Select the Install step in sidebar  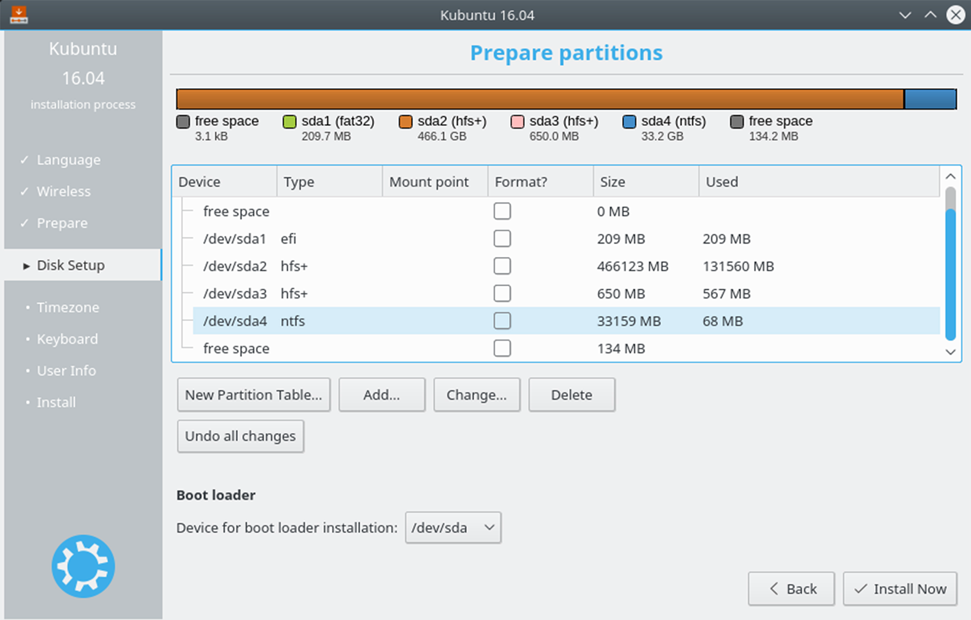(x=56, y=402)
